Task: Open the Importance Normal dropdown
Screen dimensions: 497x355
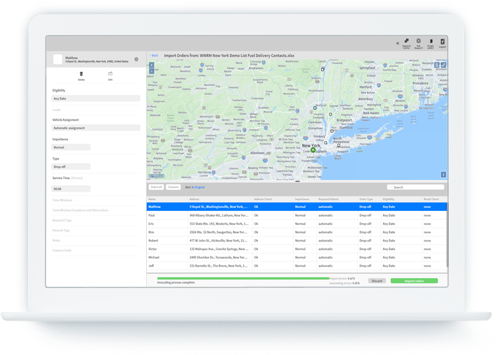Action: (71, 147)
